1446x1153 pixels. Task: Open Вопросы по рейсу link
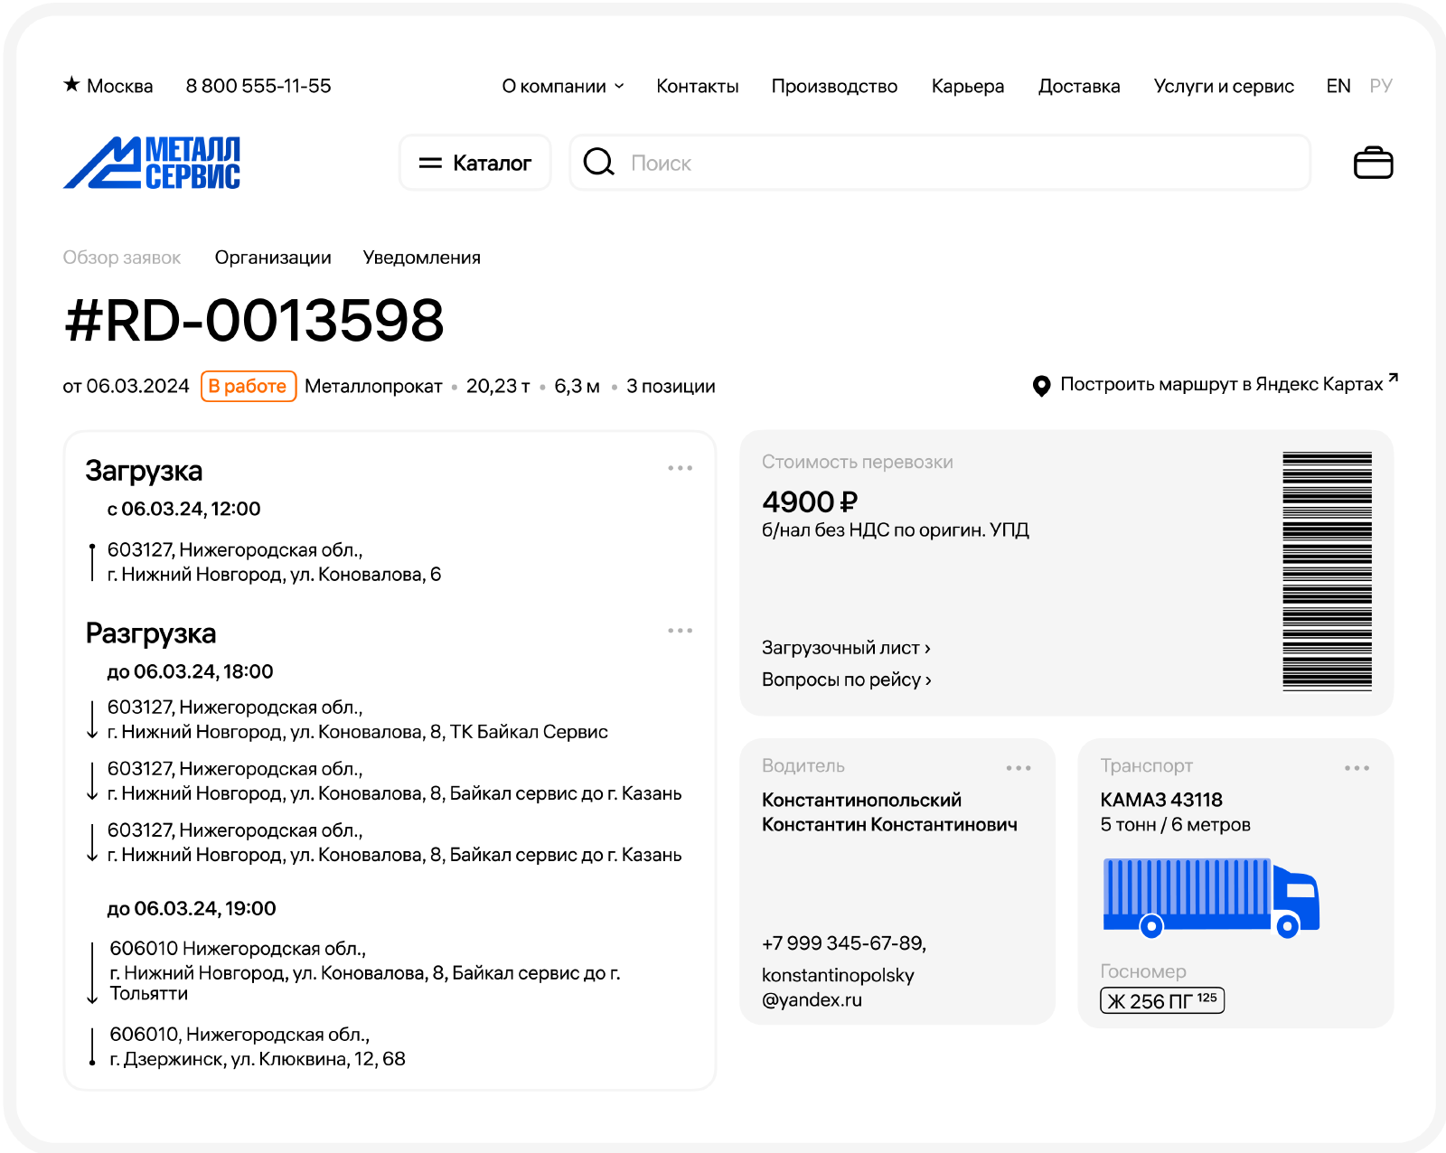click(x=846, y=680)
